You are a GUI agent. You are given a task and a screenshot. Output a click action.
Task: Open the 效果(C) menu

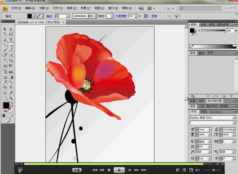85,8
